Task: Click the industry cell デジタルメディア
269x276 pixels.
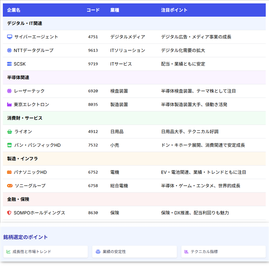Action: tap(128, 37)
